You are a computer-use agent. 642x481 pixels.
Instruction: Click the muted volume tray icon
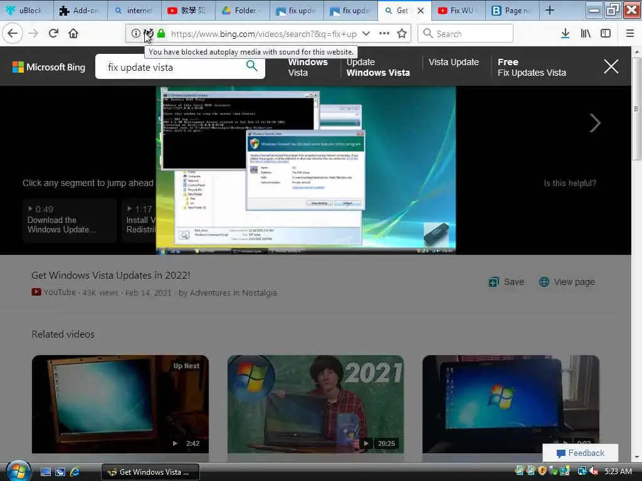(594, 471)
